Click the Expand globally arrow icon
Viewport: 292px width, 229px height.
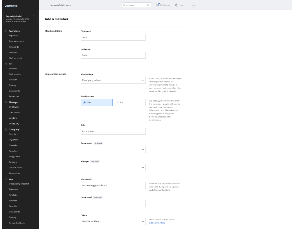point(34,16)
